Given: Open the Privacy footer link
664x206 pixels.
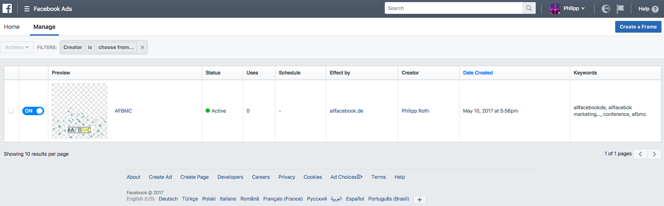Looking at the screenshot, I should (x=287, y=177).
